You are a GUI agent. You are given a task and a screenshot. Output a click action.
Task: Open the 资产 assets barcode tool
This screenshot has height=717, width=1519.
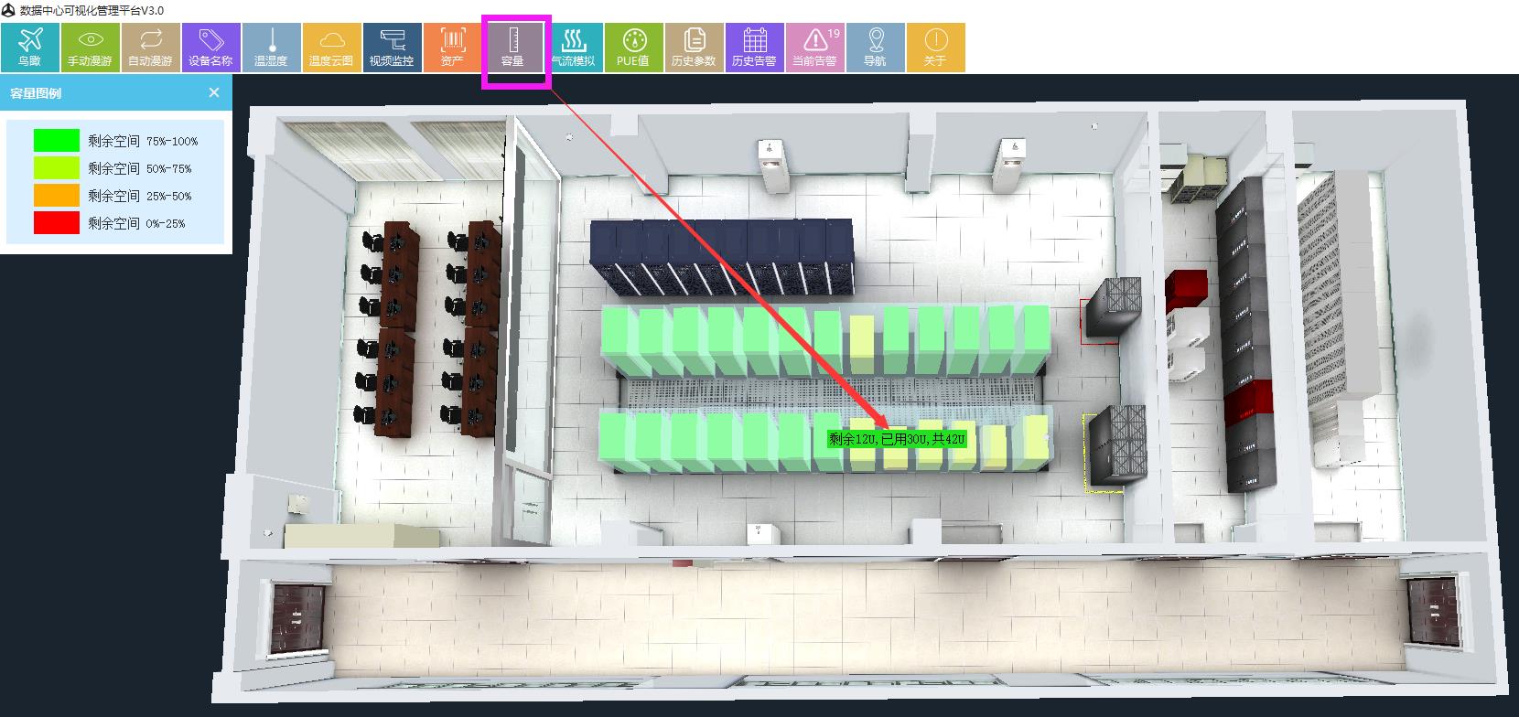coord(452,48)
